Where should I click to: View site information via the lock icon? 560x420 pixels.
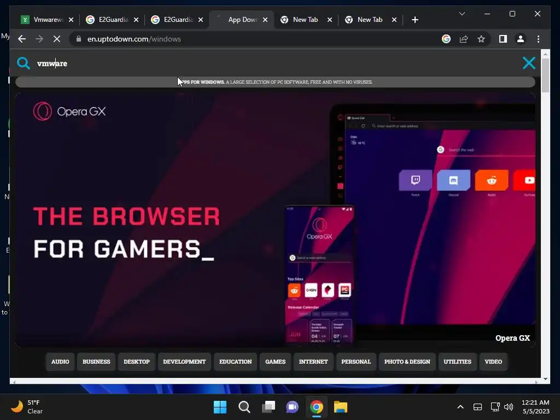[79, 39]
